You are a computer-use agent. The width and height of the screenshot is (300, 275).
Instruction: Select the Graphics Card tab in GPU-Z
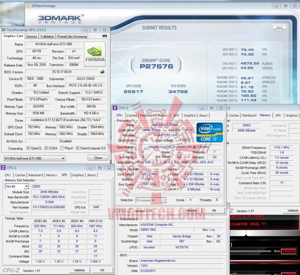(13, 36)
